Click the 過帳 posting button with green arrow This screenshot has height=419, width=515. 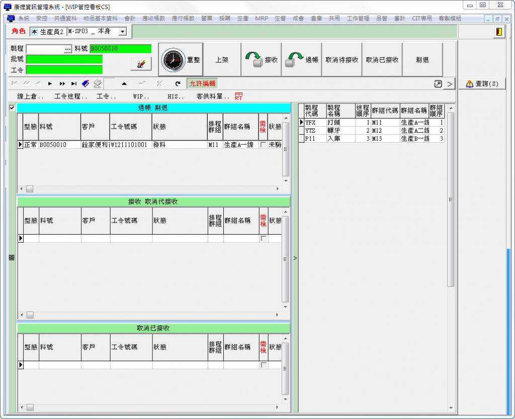(301, 60)
